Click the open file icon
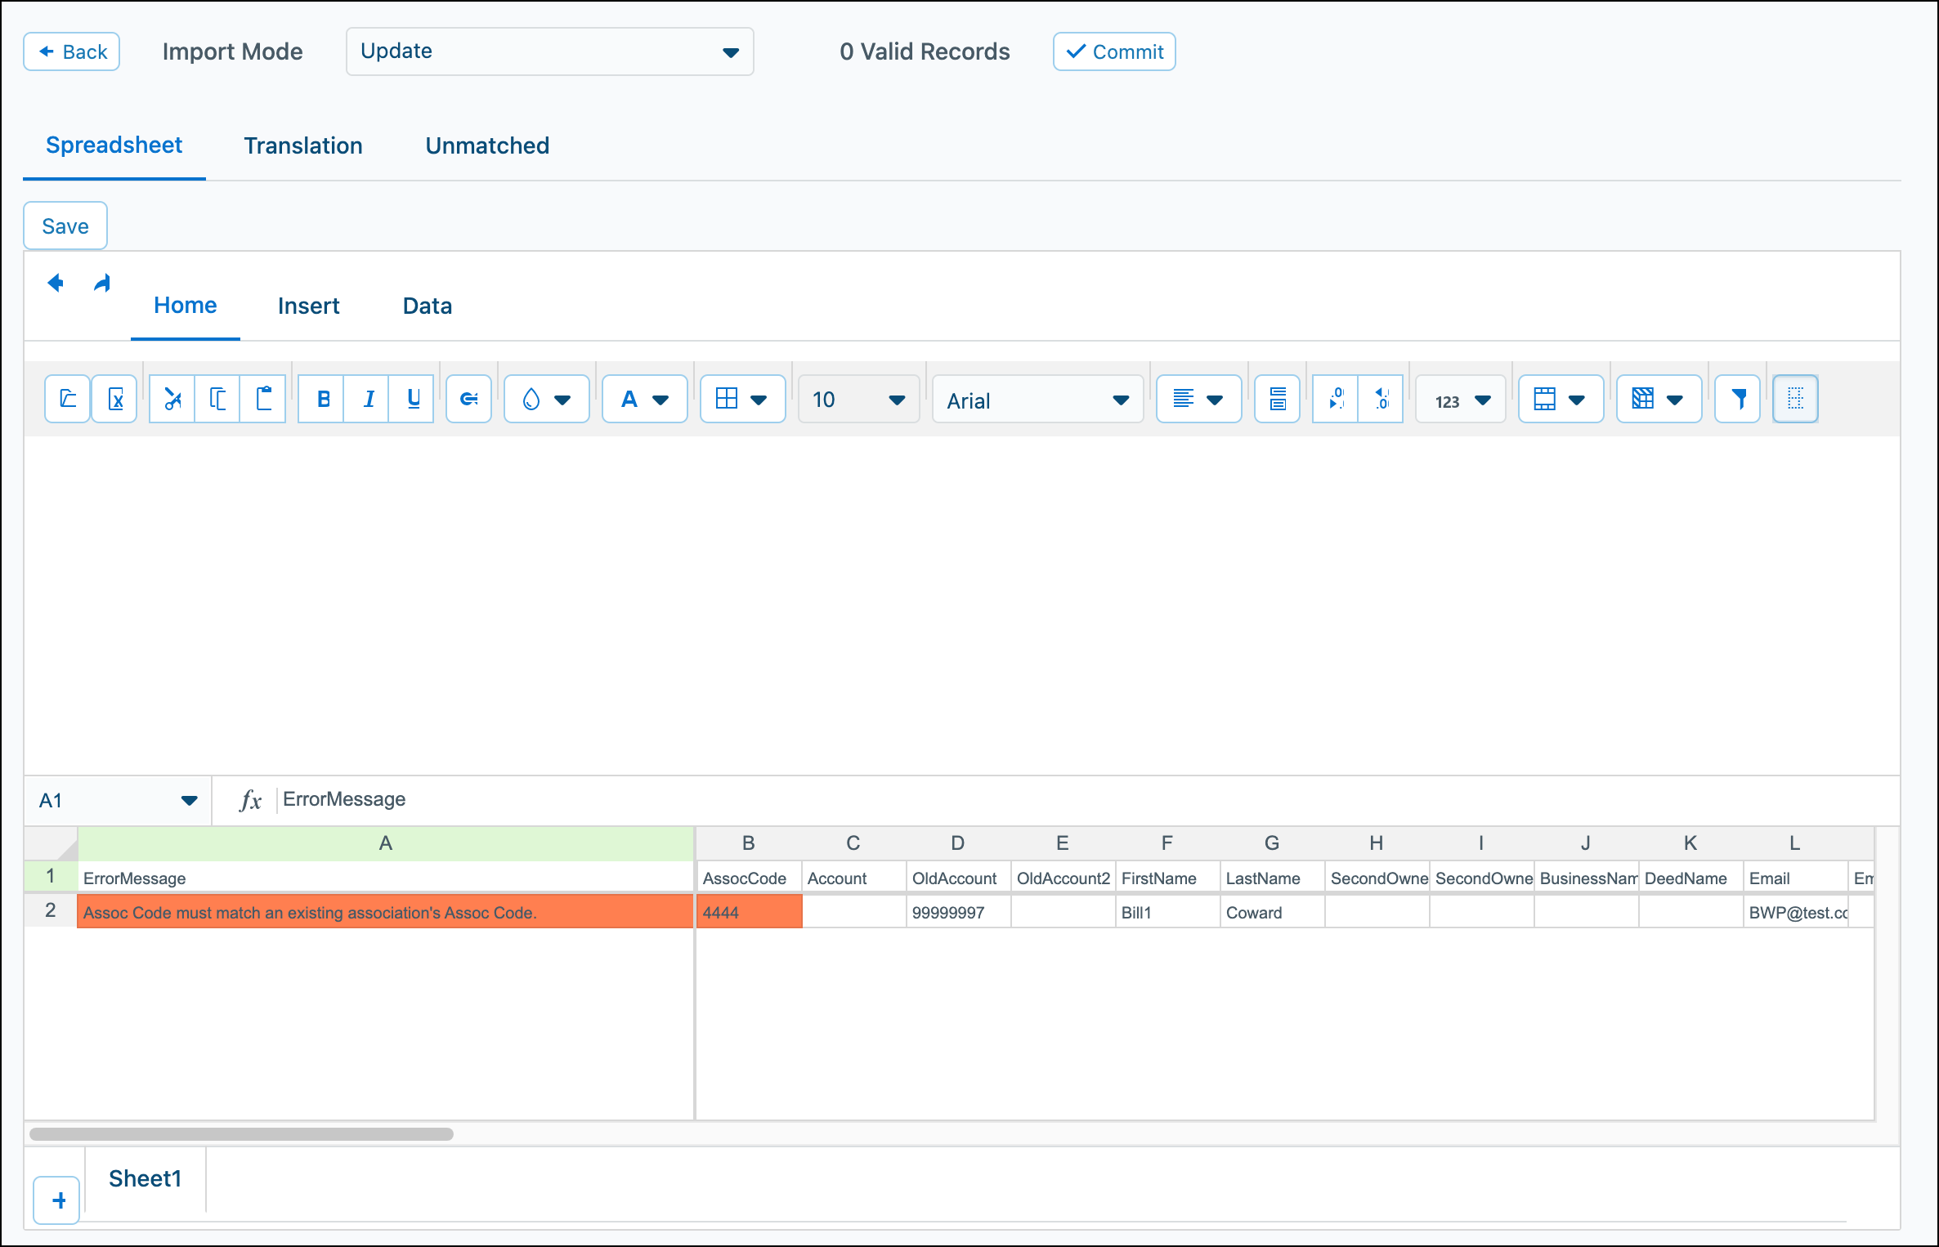This screenshot has height=1247, width=1939. pyautogui.click(x=67, y=399)
